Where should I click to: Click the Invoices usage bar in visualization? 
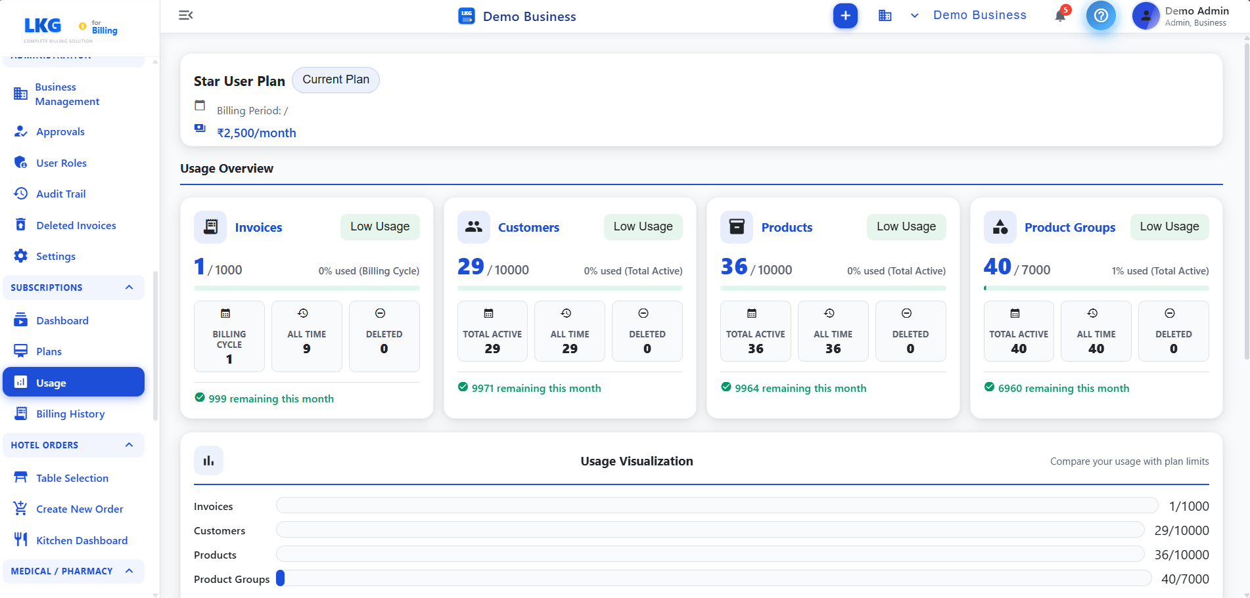(717, 505)
